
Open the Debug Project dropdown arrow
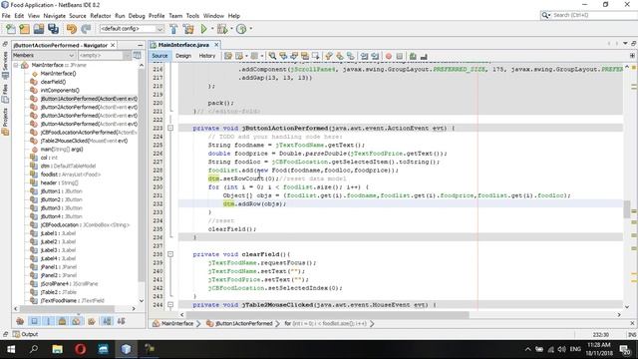click(231, 29)
